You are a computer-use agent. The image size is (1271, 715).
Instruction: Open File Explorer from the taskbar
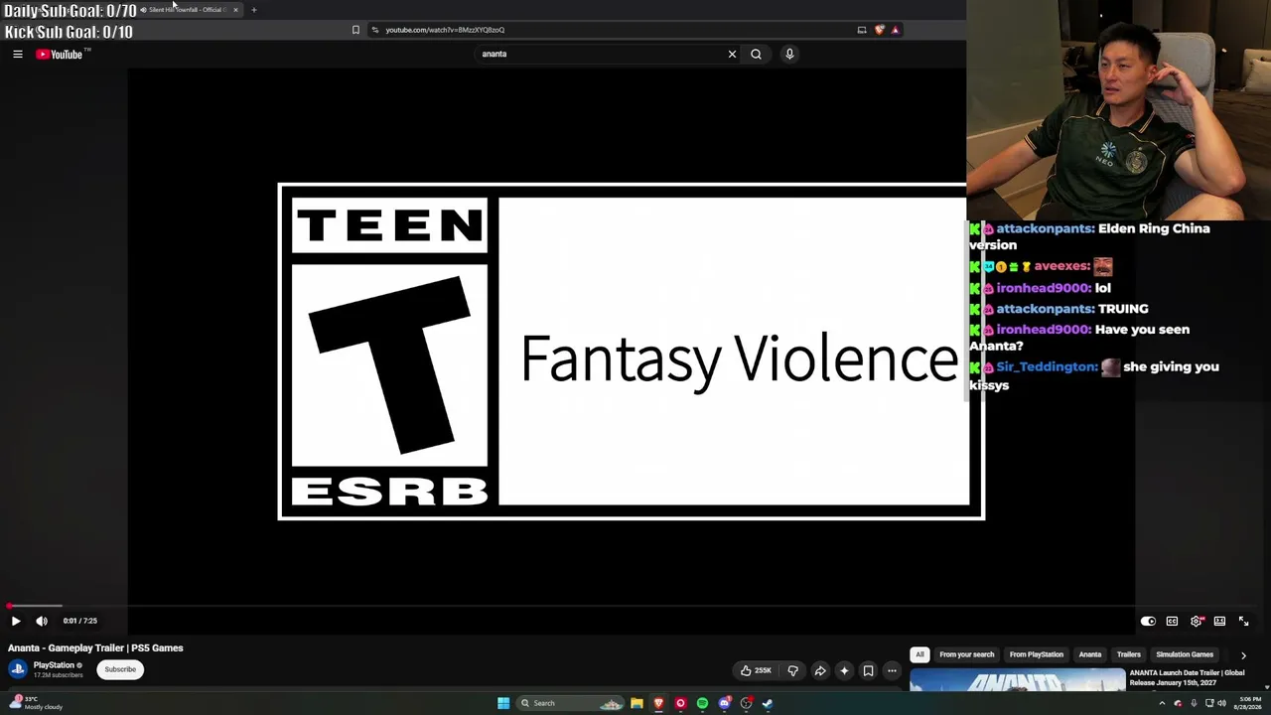pos(636,703)
